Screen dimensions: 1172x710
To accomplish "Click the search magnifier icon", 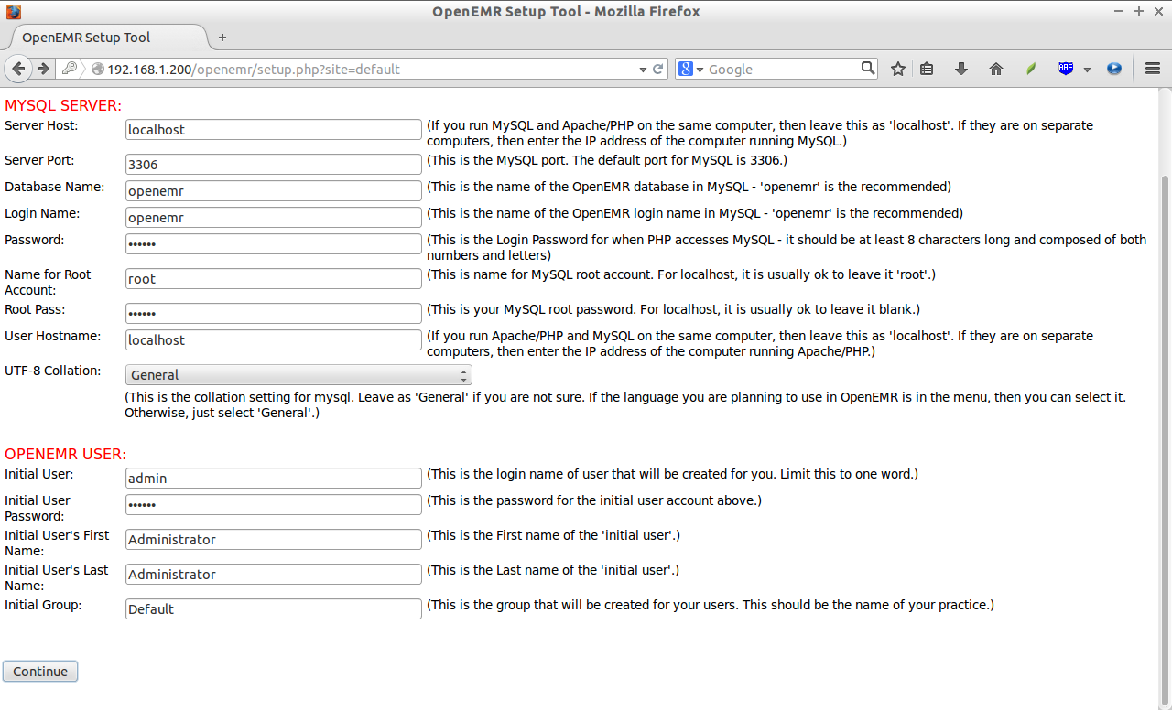I will tap(868, 69).
